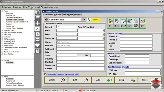The height and width of the screenshot is (92, 164).
Task: Switch to the Data Grid tab
Action: tap(68, 15)
